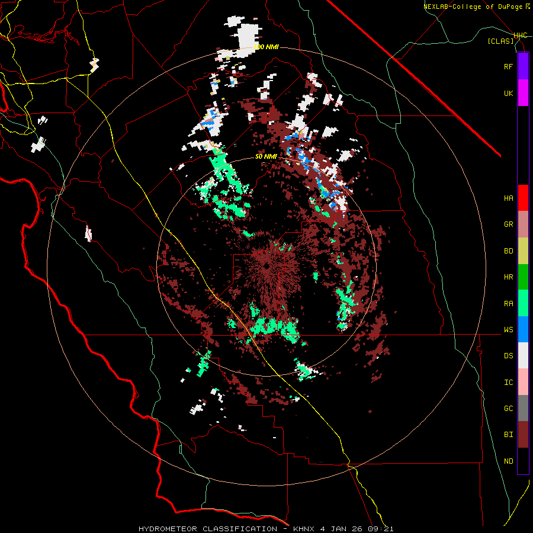This screenshot has width=533, height=533.
Task: Click the BI legend label
Action: point(508,435)
